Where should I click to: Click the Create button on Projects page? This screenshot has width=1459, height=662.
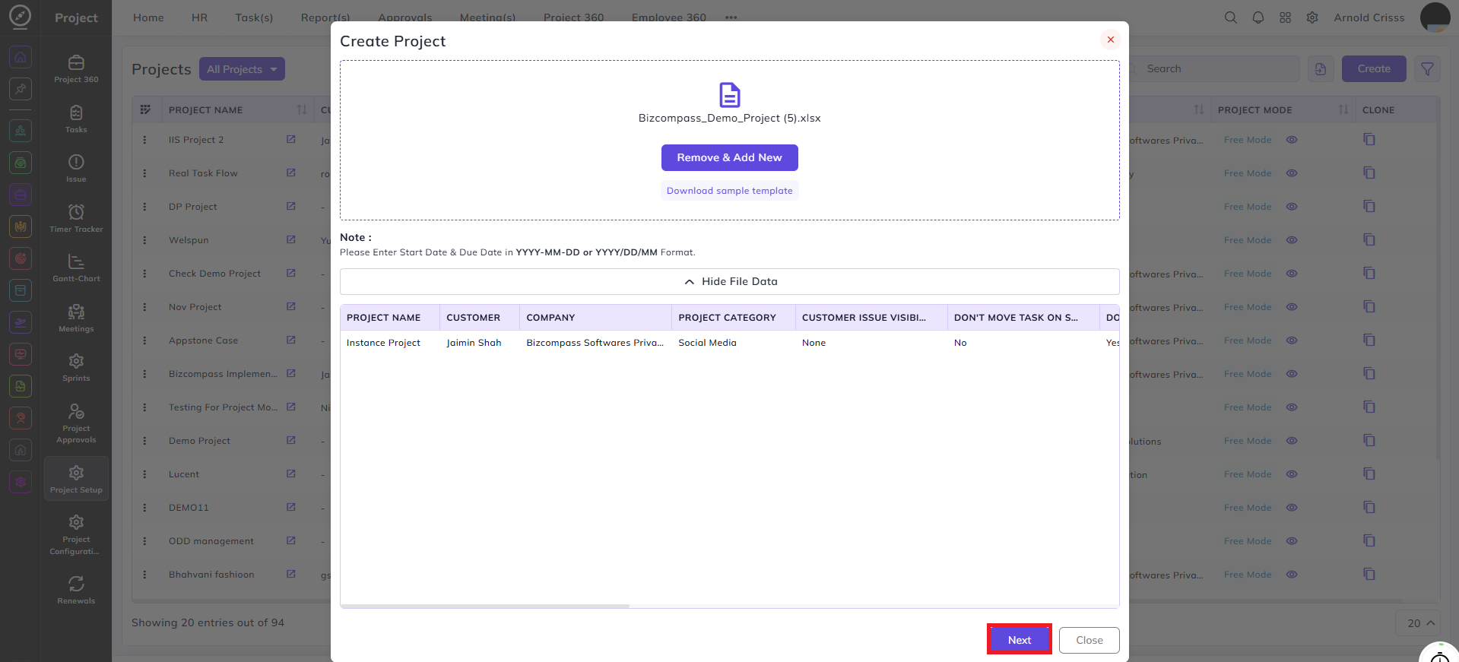[1374, 69]
